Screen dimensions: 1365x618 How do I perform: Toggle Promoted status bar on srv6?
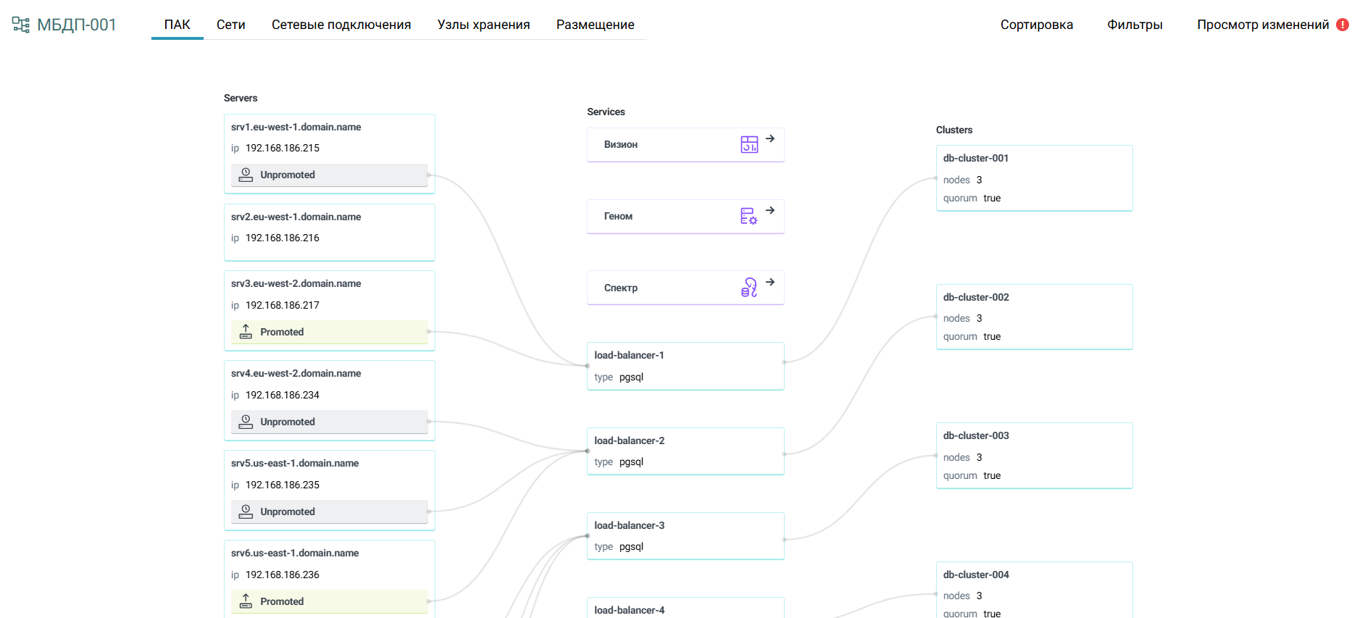pyautogui.click(x=330, y=601)
